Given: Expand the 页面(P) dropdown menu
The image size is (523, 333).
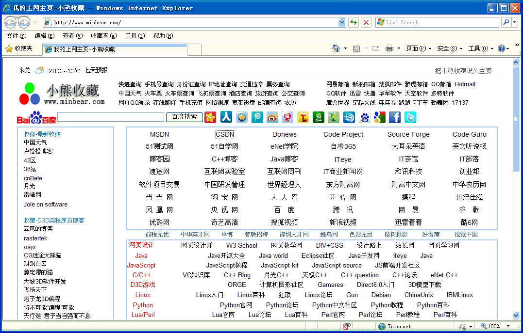Looking at the screenshot, I should coord(418,48).
